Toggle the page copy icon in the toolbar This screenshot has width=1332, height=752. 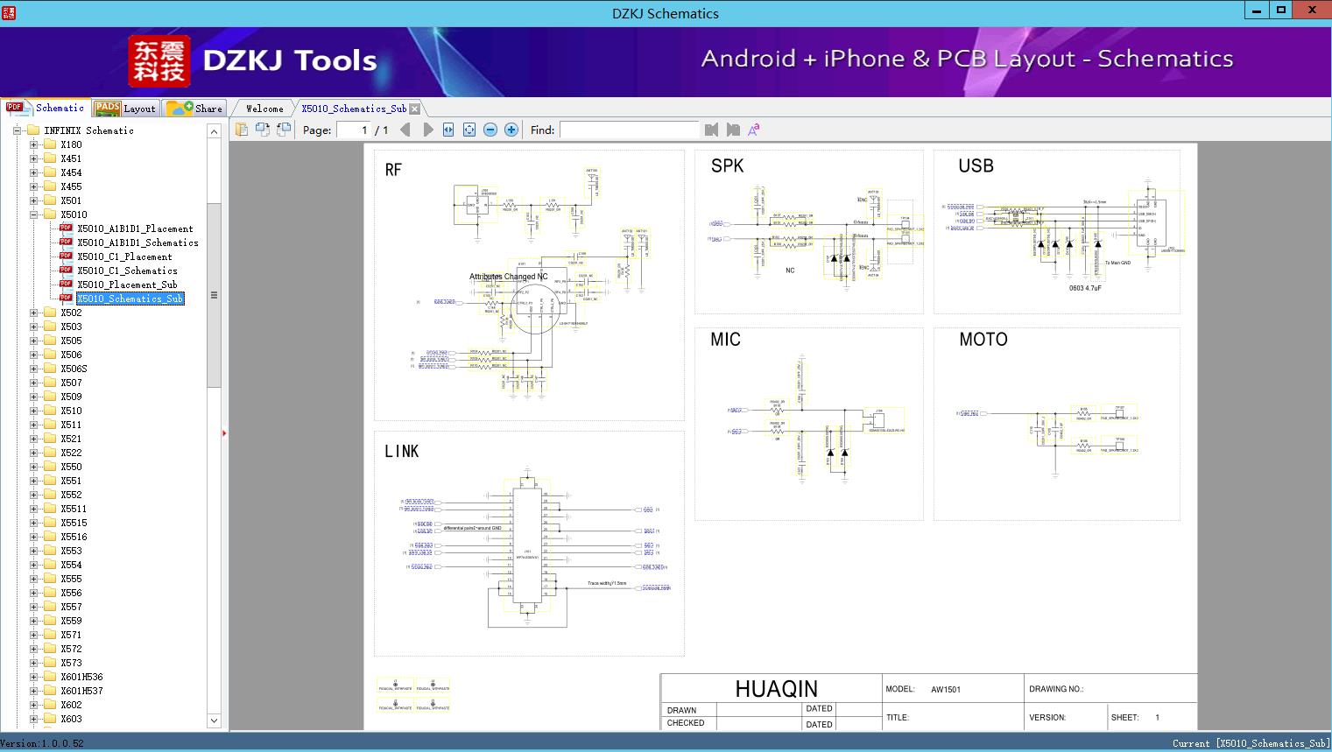tap(262, 129)
